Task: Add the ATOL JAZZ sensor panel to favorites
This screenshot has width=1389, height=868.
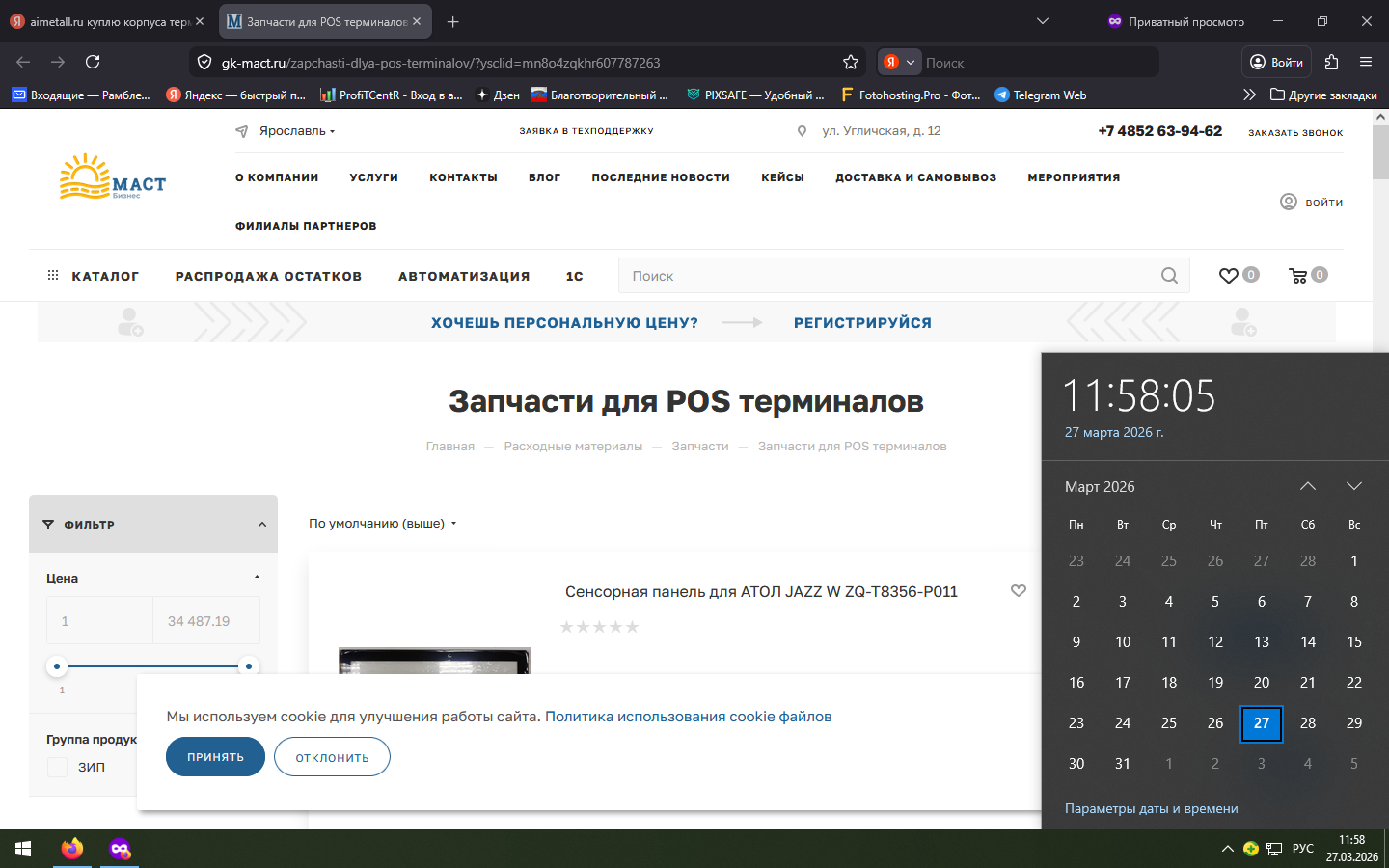Action: [1018, 591]
